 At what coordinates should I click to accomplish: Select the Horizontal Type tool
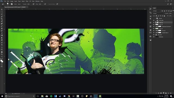[x=2, y=45]
